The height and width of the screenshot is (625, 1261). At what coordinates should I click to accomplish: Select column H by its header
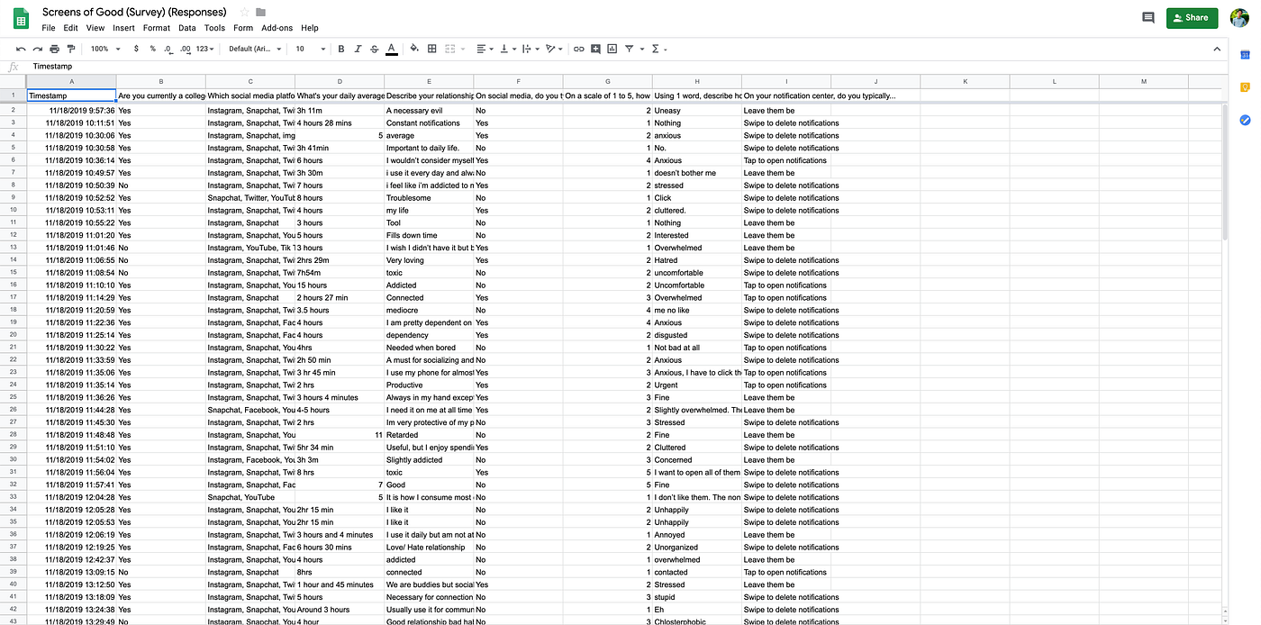tap(696, 82)
